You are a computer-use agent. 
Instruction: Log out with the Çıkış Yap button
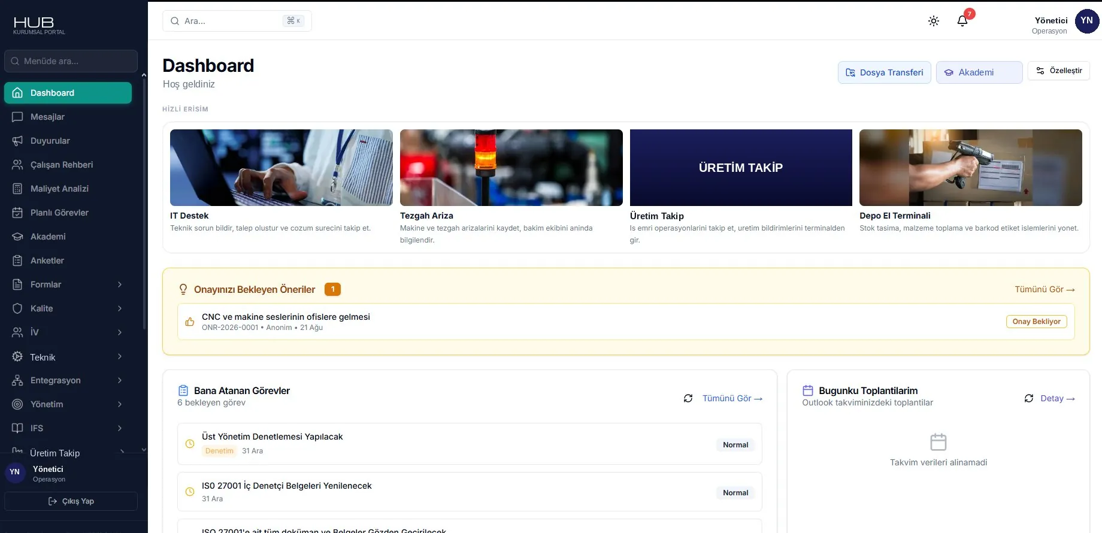pyautogui.click(x=71, y=501)
